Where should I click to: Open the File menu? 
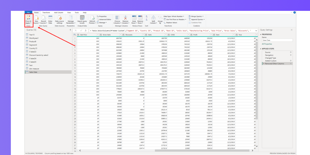pyautogui.click(x=28, y=12)
